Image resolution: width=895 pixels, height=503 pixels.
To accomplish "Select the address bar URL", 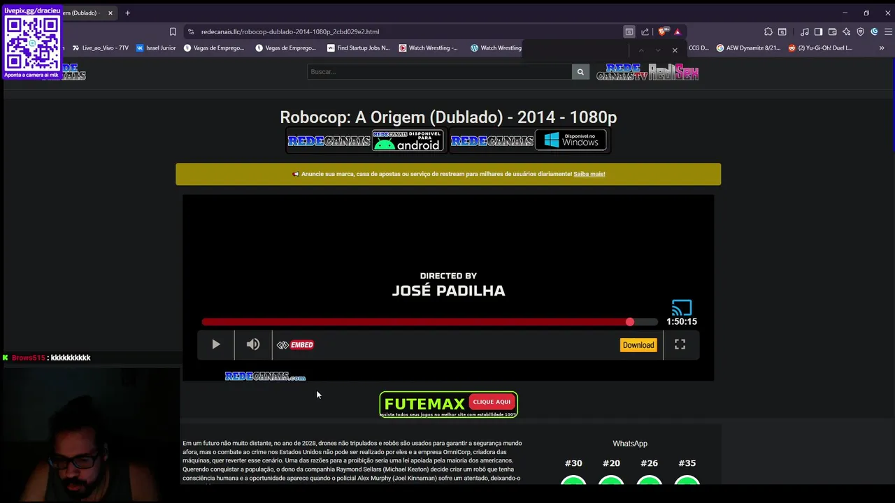I will point(290,31).
